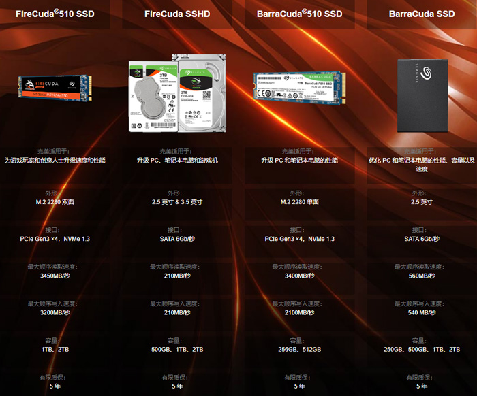Click BarraCuda SSD 'SATA 6Gb/秒' interface
The width and height of the screenshot is (477, 396).
point(422,239)
